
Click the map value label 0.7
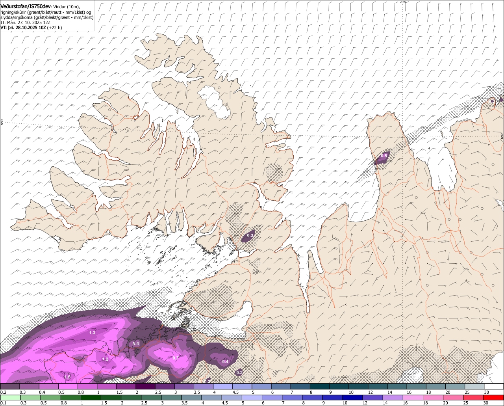coord(176,358)
